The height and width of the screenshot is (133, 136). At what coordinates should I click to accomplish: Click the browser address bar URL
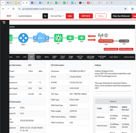(x=38, y=9)
